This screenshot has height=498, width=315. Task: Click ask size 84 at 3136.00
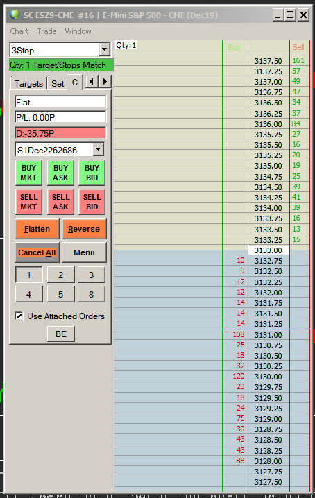pyautogui.click(x=296, y=123)
